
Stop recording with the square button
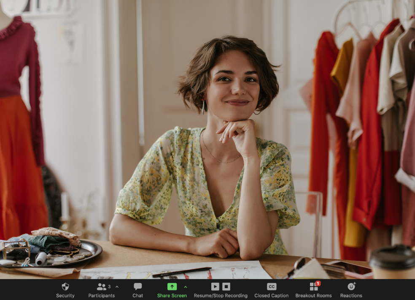(226, 286)
